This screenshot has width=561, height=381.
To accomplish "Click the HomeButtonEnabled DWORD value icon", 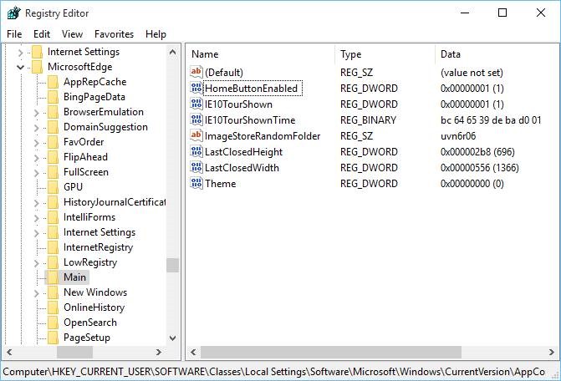I will click(x=196, y=89).
